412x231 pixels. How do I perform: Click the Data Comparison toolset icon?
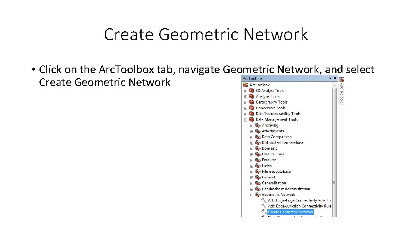tap(258, 137)
